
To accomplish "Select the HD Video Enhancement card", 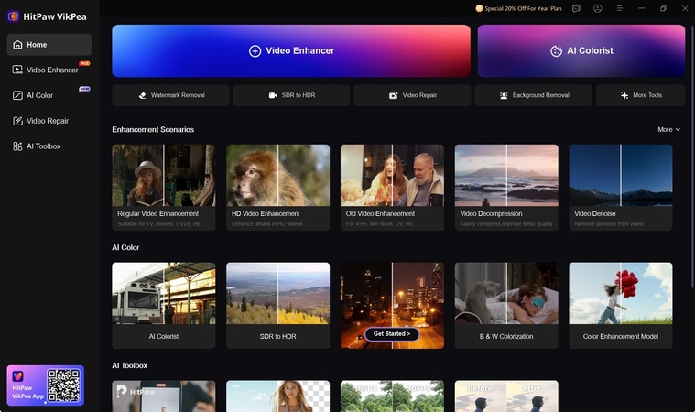I will pos(278,188).
